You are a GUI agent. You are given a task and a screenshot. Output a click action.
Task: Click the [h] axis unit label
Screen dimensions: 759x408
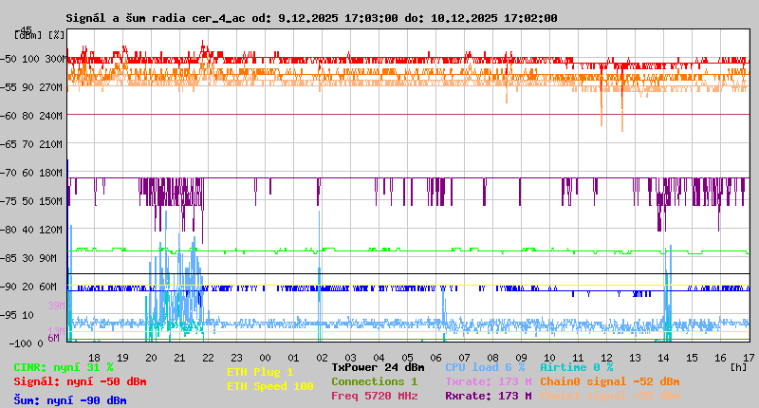pos(739,366)
